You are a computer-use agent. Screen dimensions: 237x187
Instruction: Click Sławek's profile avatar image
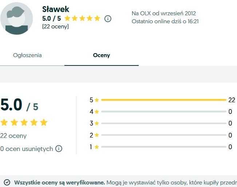[x=17, y=19]
